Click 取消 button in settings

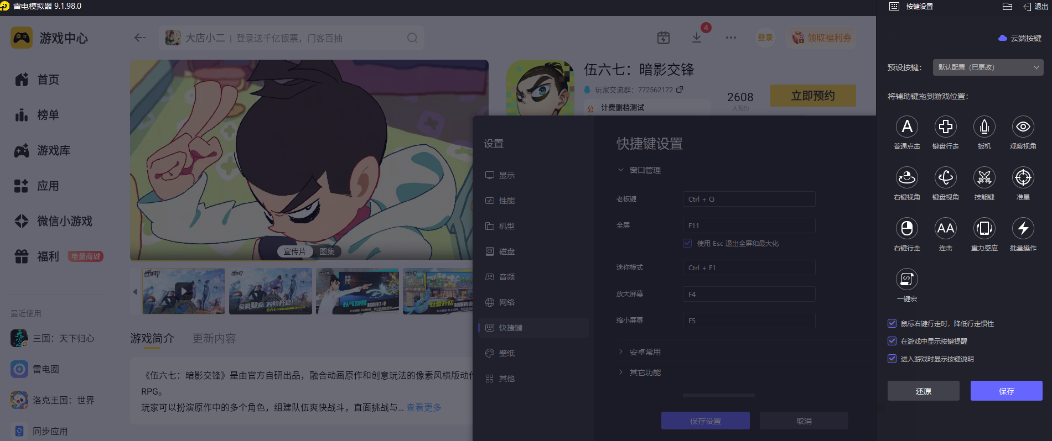(x=804, y=421)
